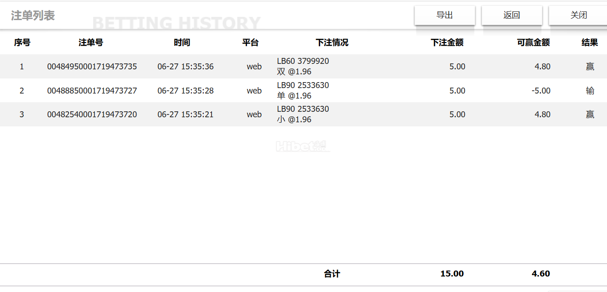The width and height of the screenshot is (607, 292).
Task: Click the total winnable amount 4.60
Action: (541, 274)
